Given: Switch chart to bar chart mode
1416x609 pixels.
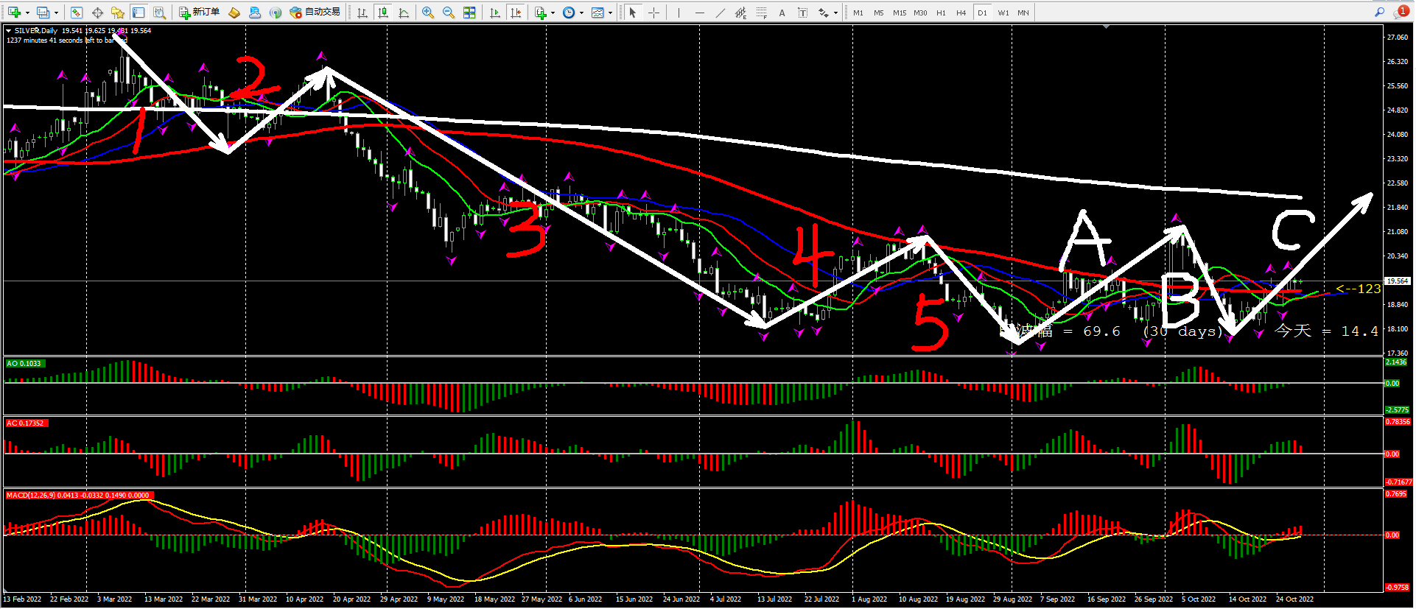Looking at the screenshot, I should 362,13.
